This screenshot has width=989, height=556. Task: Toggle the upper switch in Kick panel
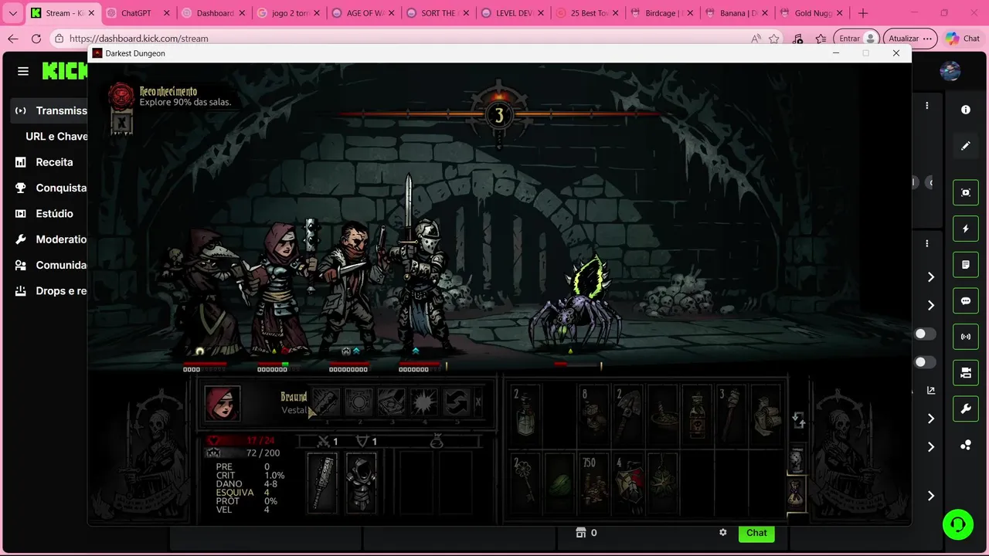[x=924, y=334]
